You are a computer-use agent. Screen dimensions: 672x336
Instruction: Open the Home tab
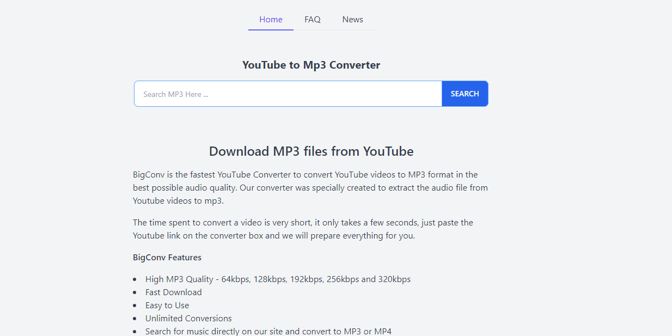271,20
